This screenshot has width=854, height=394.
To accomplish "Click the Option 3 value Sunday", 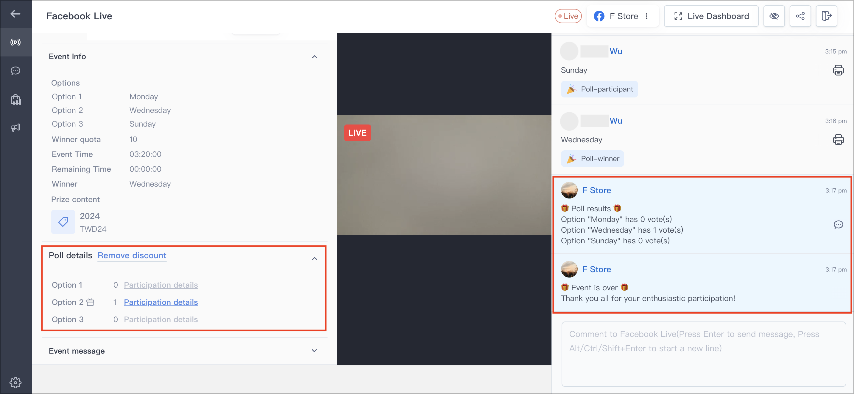I will [x=143, y=124].
